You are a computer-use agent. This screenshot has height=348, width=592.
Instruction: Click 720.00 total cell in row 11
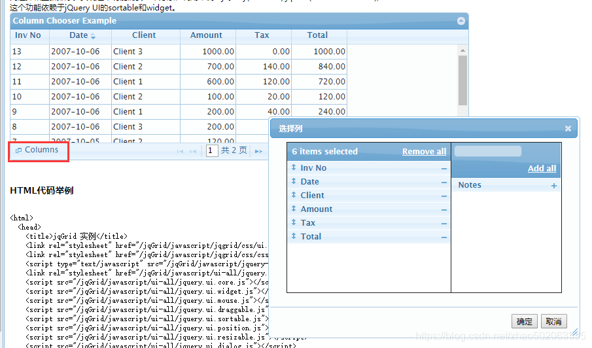pyautogui.click(x=319, y=82)
